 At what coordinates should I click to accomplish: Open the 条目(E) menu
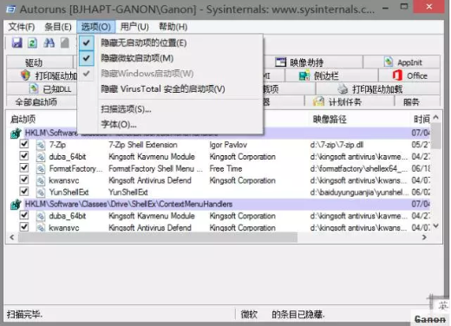click(x=58, y=27)
